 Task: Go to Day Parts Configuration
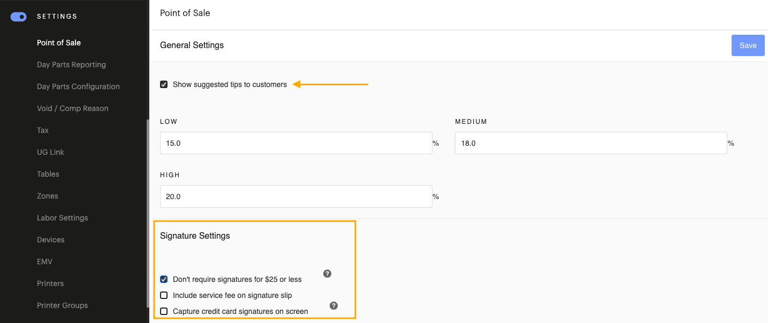[x=78, y=86]
